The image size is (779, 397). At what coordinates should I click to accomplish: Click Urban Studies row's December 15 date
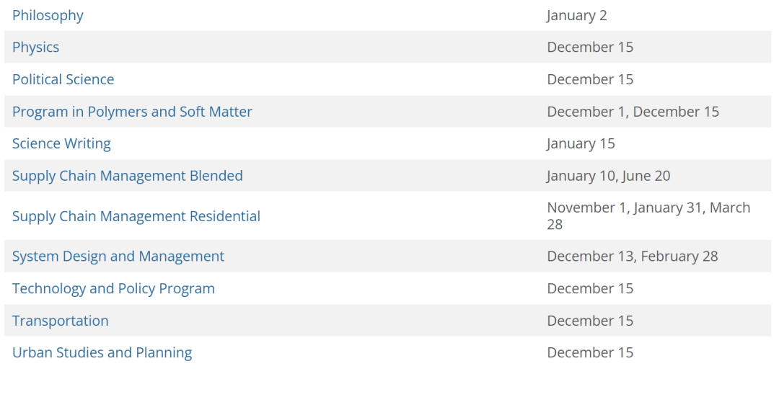590,352
